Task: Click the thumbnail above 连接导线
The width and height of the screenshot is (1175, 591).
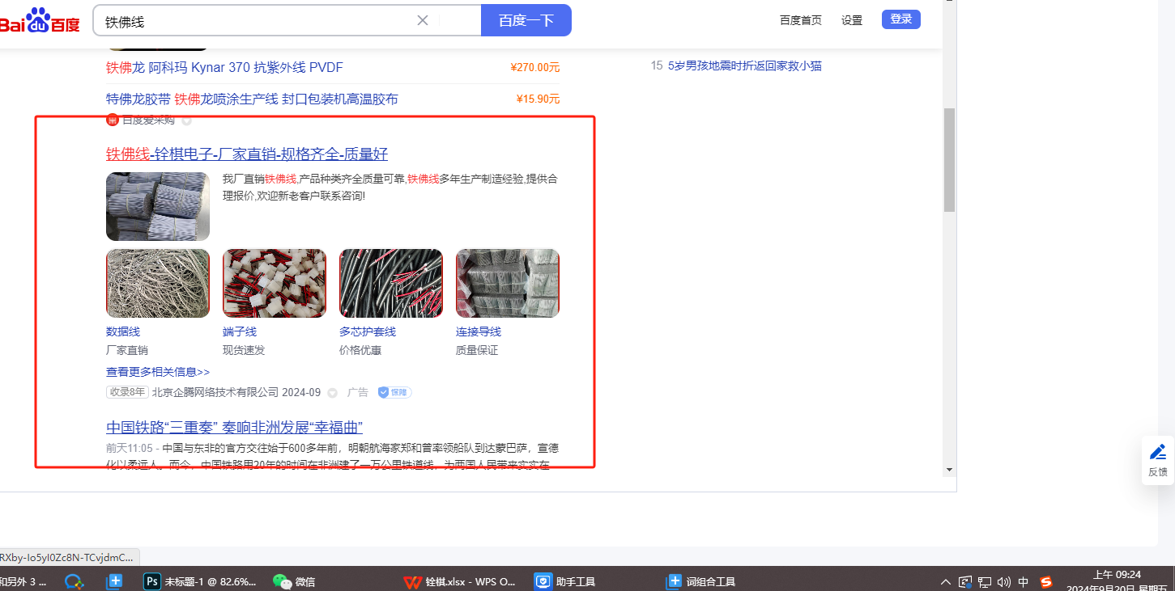Action: [508, 283]
